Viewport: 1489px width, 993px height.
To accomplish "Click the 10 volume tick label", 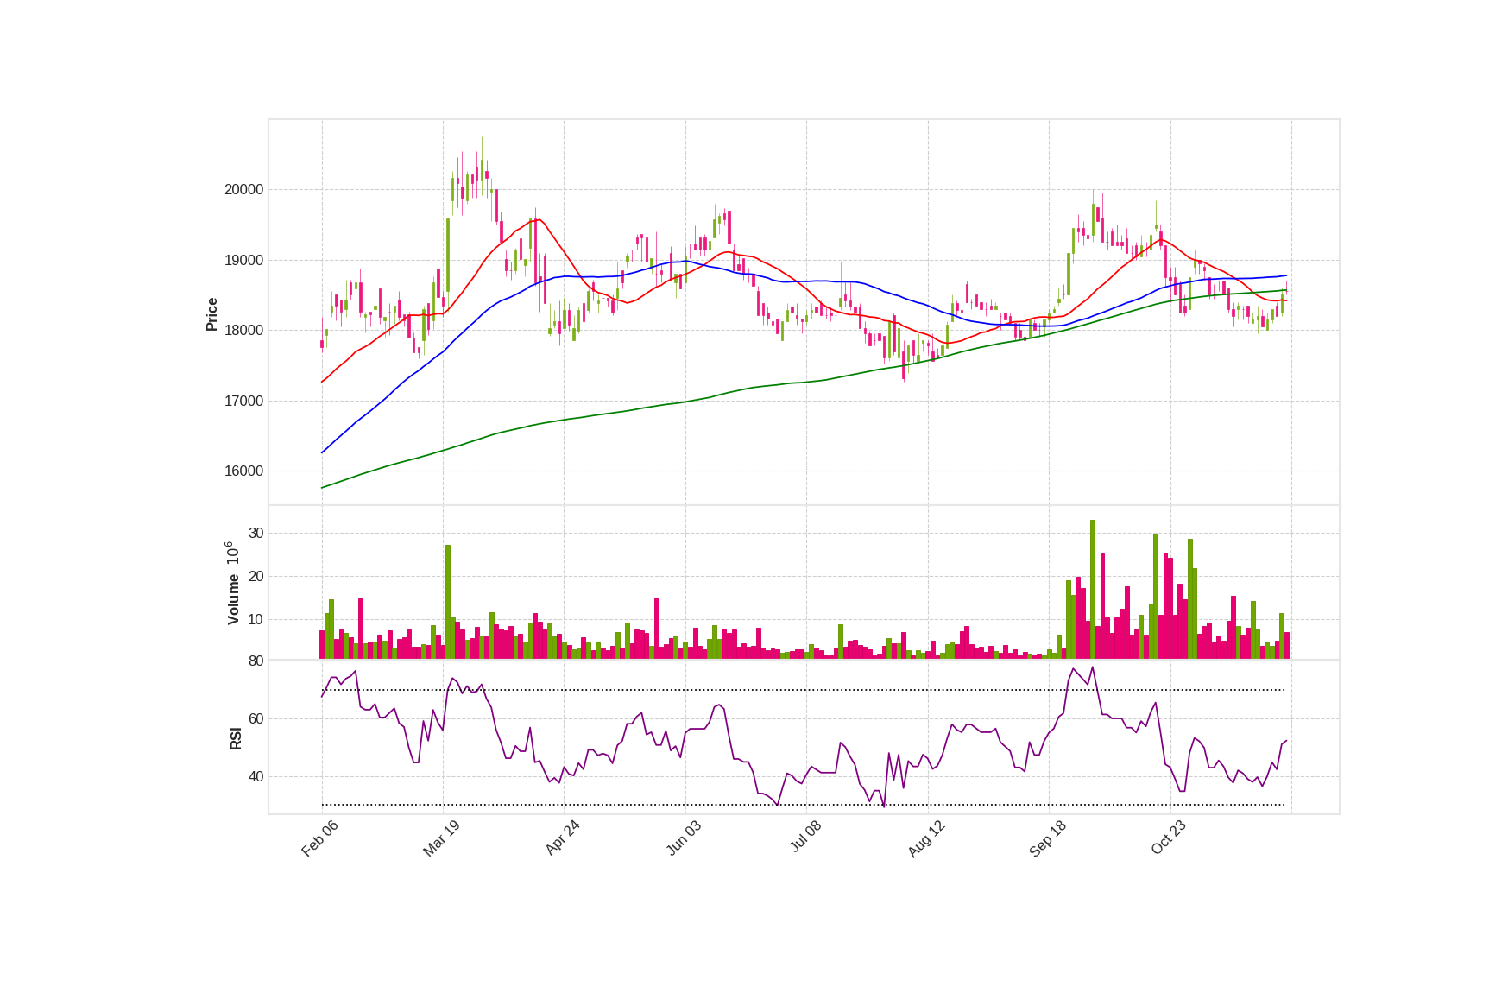I will [256, 620].
